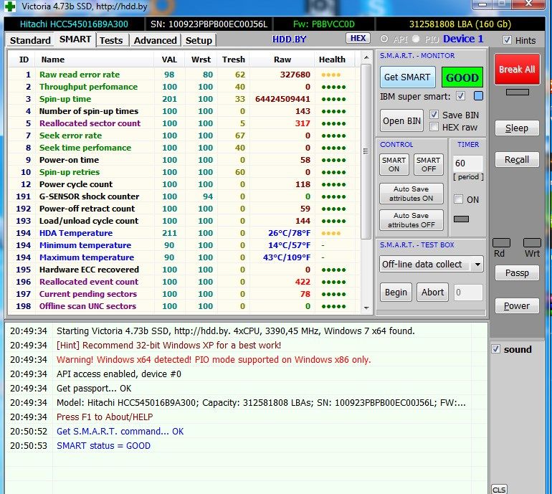552x494 pixels.
Task: Clear the log with the CLS button
Action: coord(499,489)
